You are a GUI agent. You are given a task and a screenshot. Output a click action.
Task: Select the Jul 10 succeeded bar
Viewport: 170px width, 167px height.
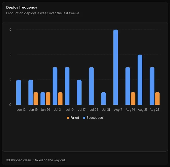pyautogui.click(x=67, y=86)
